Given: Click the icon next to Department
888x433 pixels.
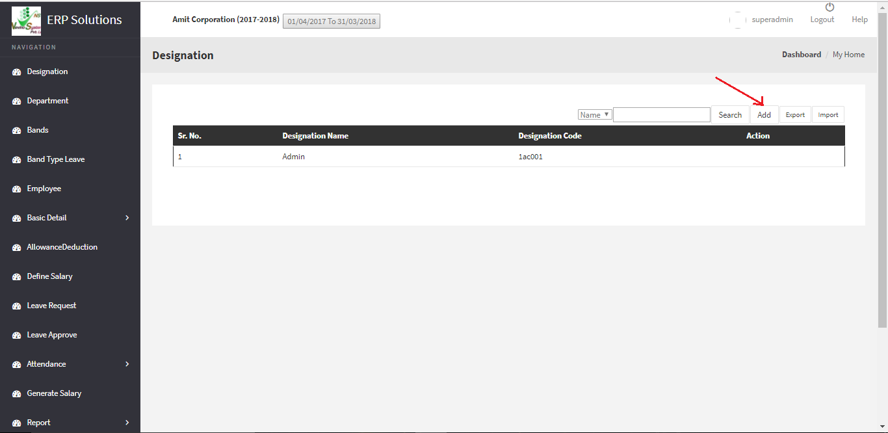Looking at the screenshot, I should [x=17, y=101].
